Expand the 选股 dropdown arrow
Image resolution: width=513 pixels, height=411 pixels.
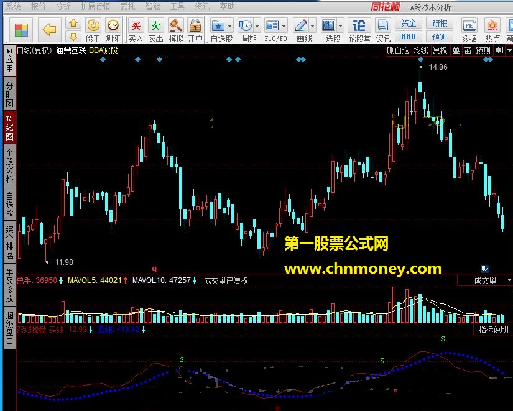340,26
